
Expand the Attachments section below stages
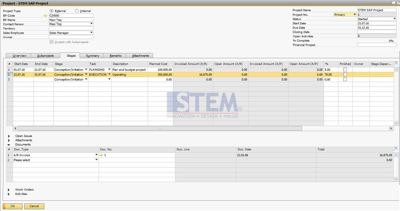point(9,140)
